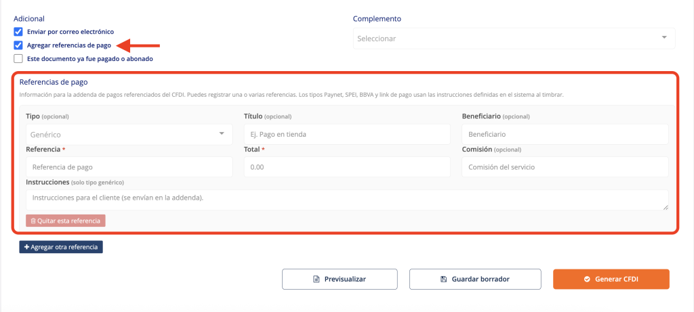Click the Guardar borrador button
The width and height of the screenshot is (694, 312).
475,280
